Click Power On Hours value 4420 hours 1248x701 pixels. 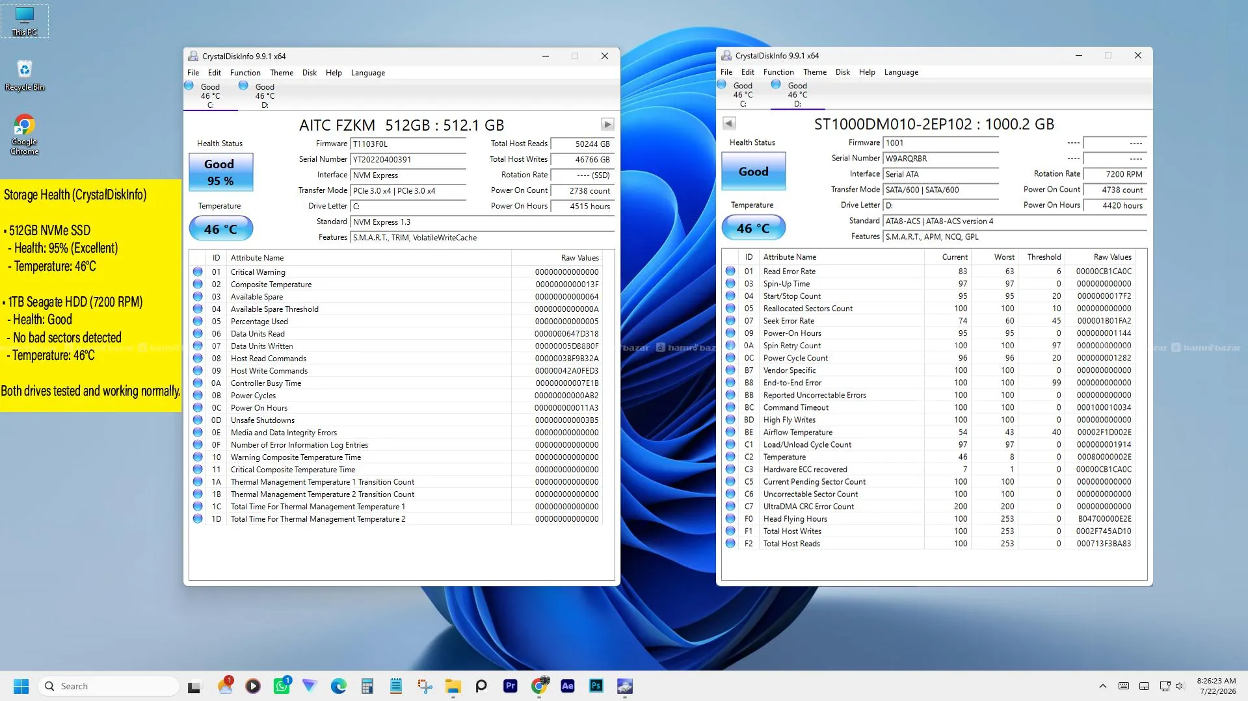tap(1115, 205)
